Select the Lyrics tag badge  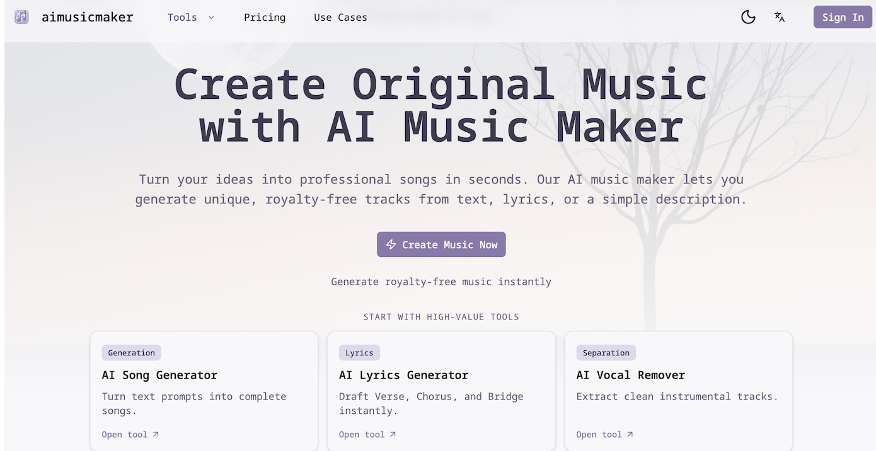[x=359, y=353]
